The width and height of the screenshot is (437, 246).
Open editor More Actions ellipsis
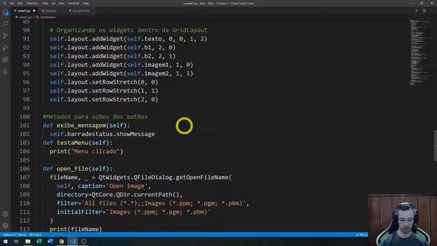pyautogui.click(x=431, y=11)
